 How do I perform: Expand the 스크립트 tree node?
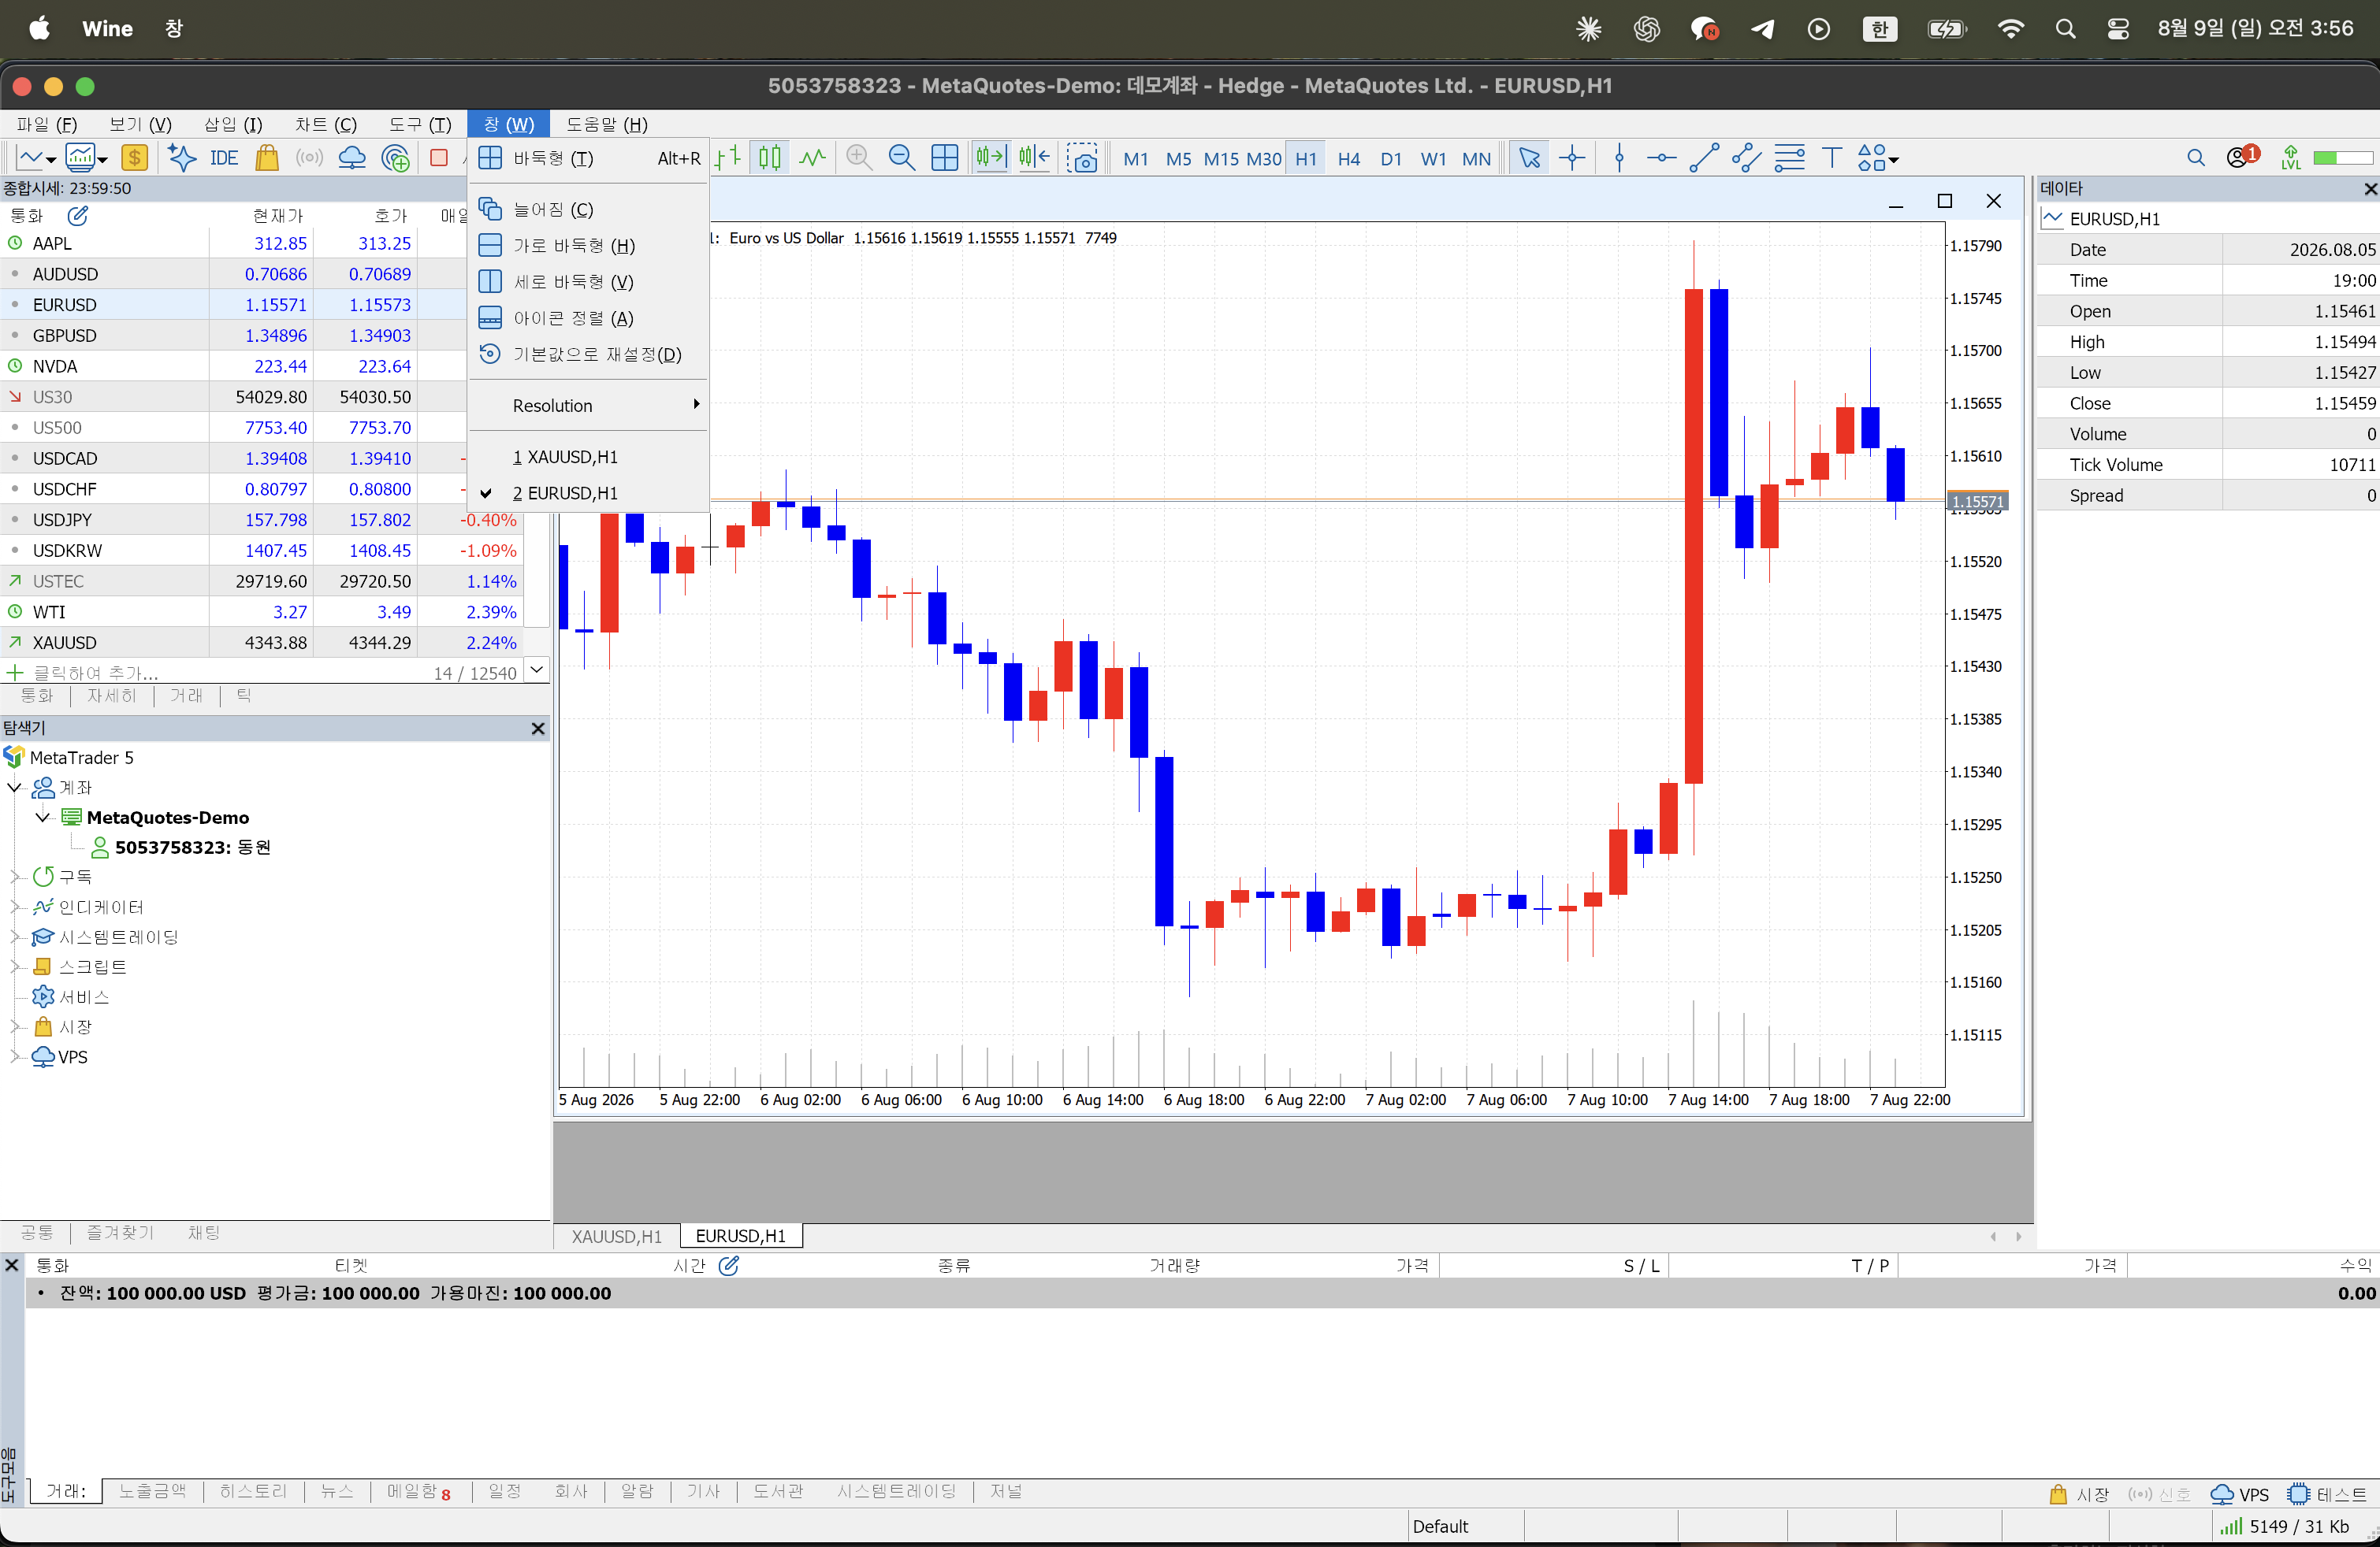click(x=15, y=966)
